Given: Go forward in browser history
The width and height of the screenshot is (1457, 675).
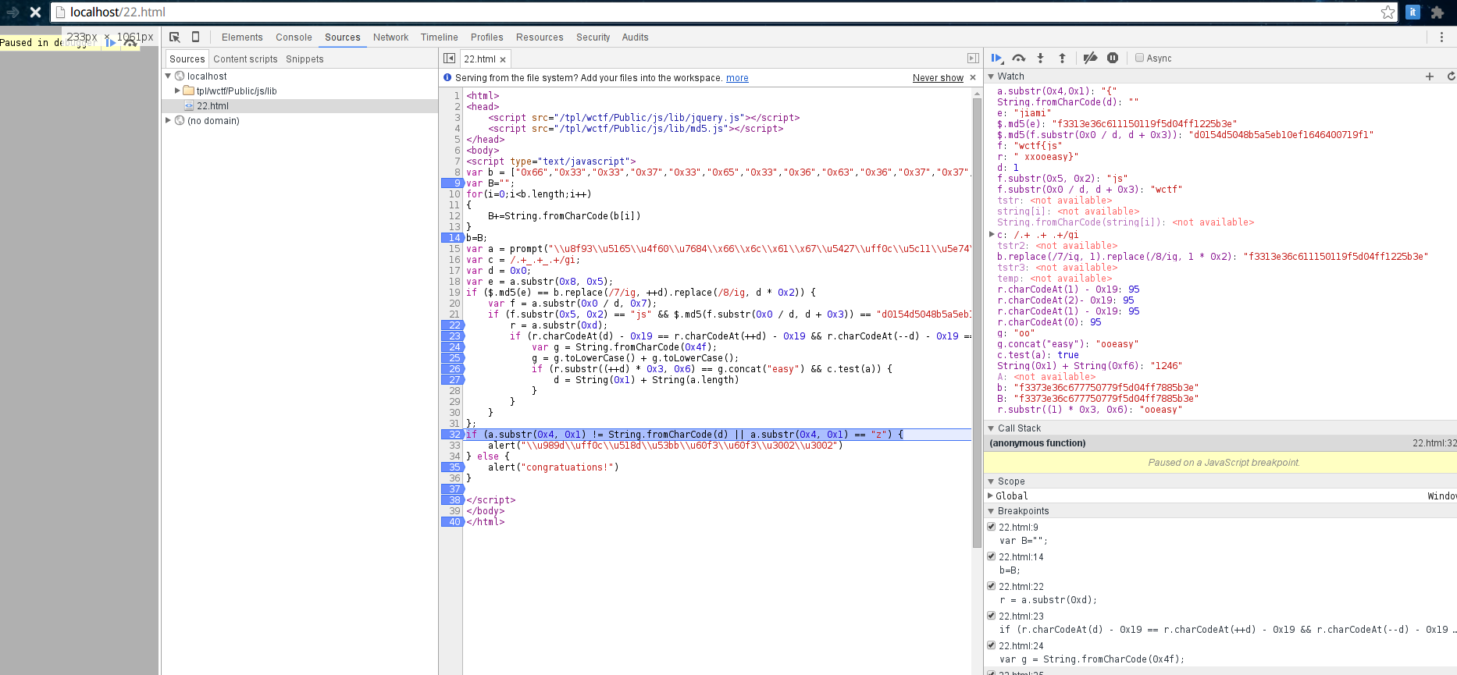Looking at the screenshot, I should 12,12.
